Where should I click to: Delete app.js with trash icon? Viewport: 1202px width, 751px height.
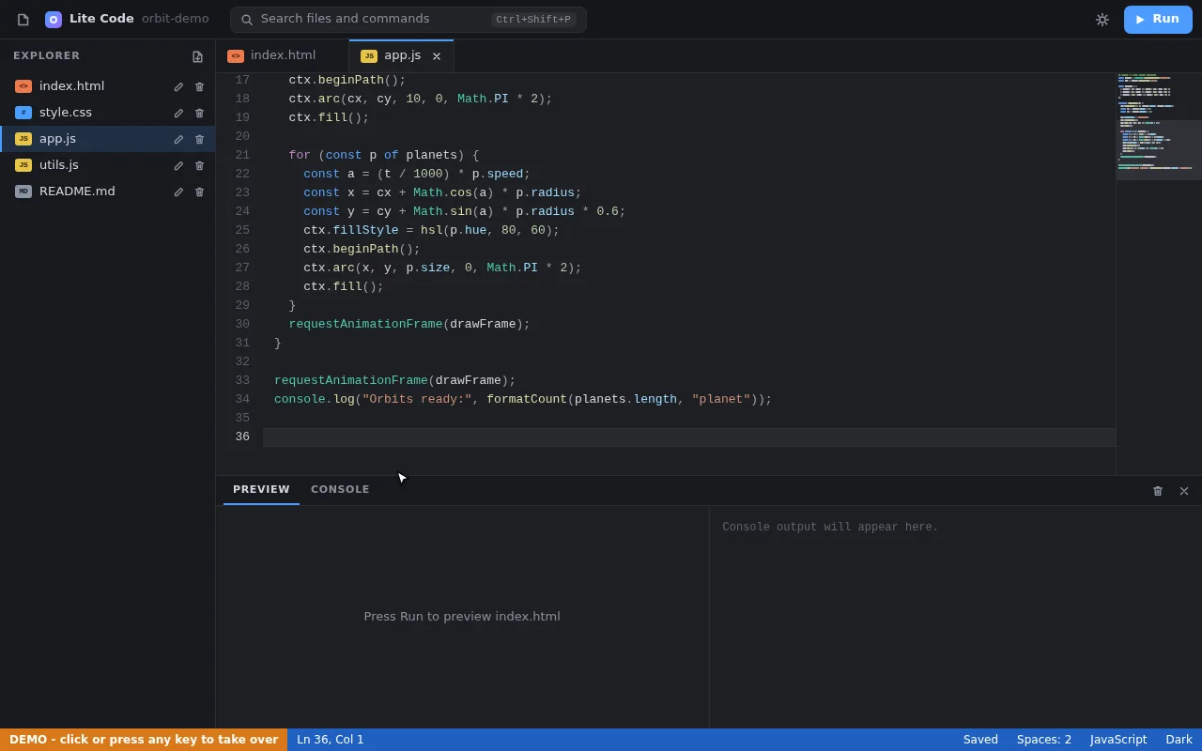[199, 139]
